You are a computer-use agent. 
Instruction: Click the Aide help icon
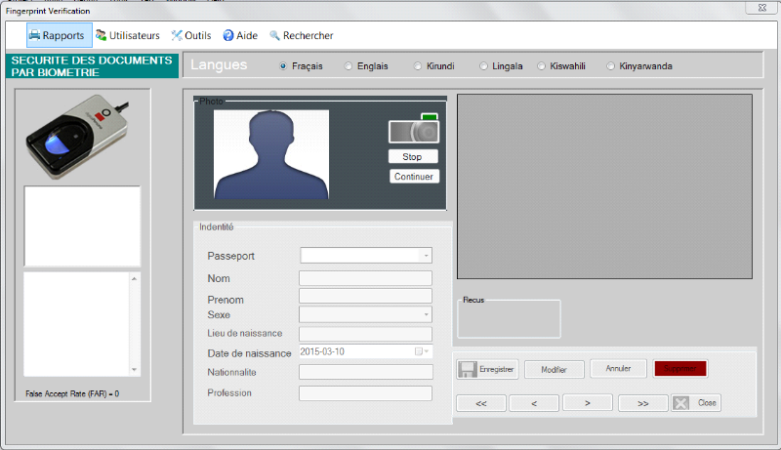point(228,35)
